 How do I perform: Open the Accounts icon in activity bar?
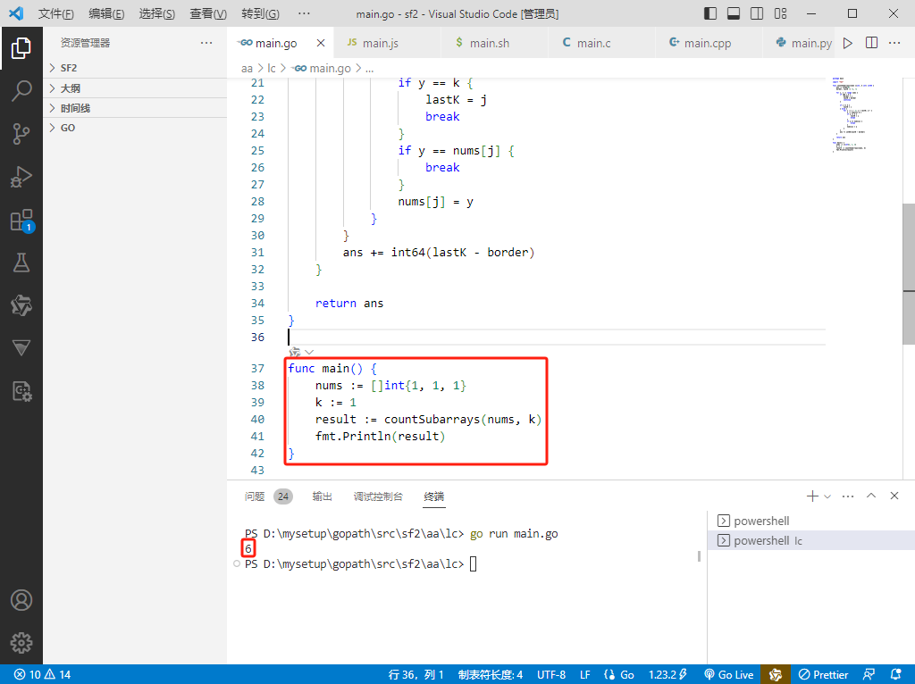[21, 600]
